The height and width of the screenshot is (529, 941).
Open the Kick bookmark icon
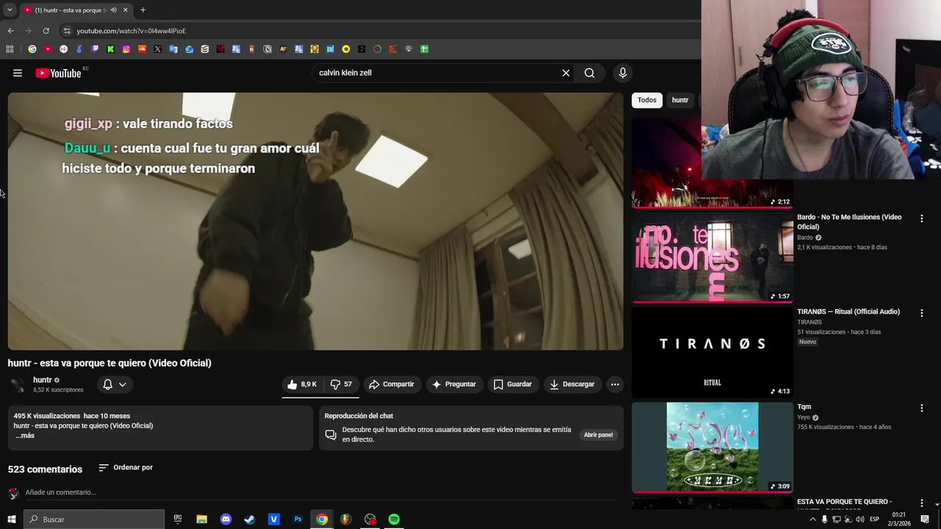(x=110, y=49)
